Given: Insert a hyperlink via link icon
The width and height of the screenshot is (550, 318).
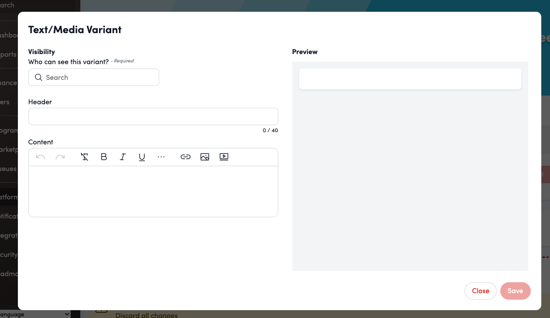Looking at the screenshot, I should pyautogui.click(x=186, y=157).
